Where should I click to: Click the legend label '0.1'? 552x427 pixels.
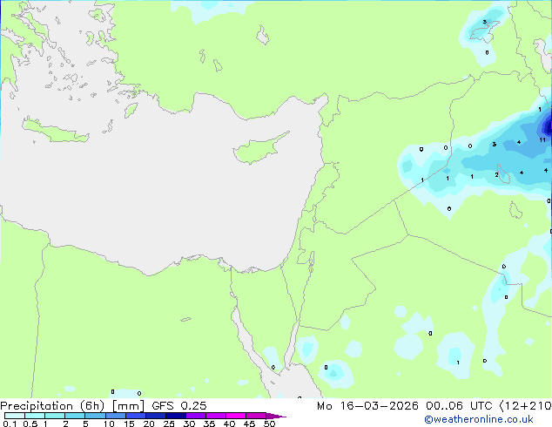point(9,424)
